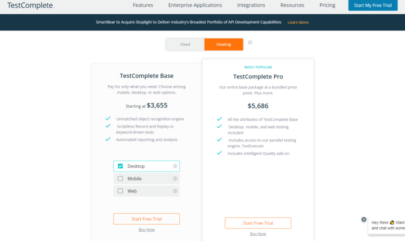This screenshot has height=241, width=405.
Task: Click Start My Free Trial button
Action: pyautogui.click(x=373, y=5)
